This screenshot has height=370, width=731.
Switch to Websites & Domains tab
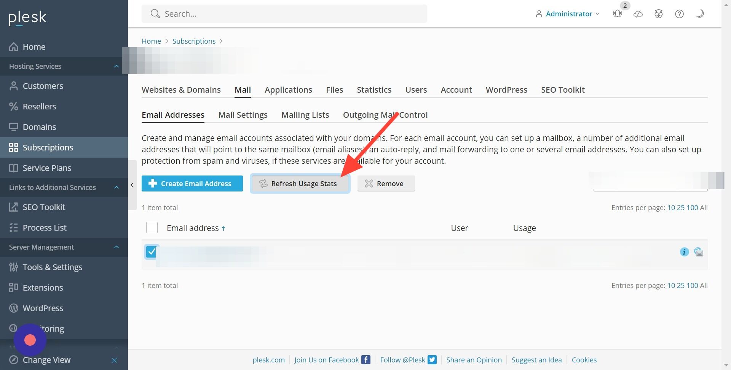pos(181,90)
